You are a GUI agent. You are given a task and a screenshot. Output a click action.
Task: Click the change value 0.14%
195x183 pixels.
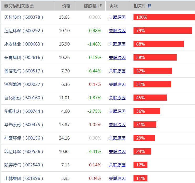(95, 165)
